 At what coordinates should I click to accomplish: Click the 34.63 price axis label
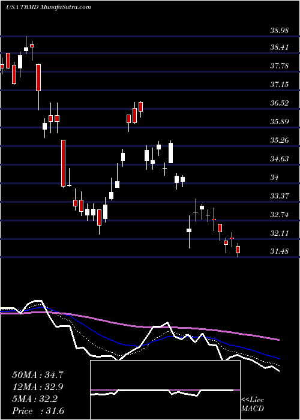coord(280,159)
